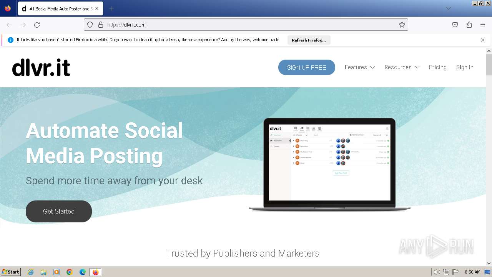The height and width of the screenshot is (277, 492).
Task: Open the Save to Pocket icon
Action: tap(455, 25)
